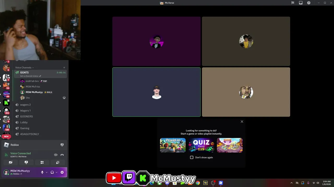334x187 pixels.
Task: Launch the Mergest Kingdom activity thumbnail
Action: coord(230,145)
